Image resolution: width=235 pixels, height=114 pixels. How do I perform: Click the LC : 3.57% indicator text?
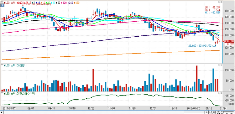point(212,10)
